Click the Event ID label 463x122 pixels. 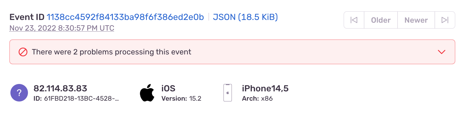click(27, 17)
